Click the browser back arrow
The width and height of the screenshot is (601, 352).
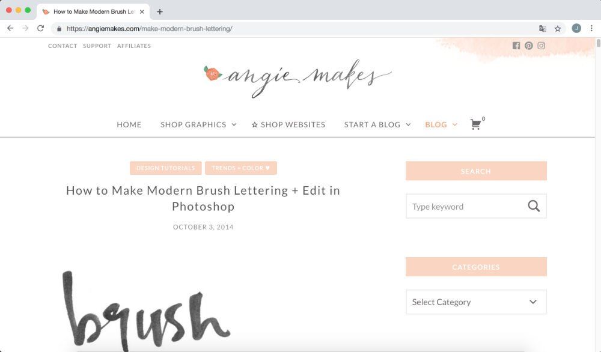(10, 28)
